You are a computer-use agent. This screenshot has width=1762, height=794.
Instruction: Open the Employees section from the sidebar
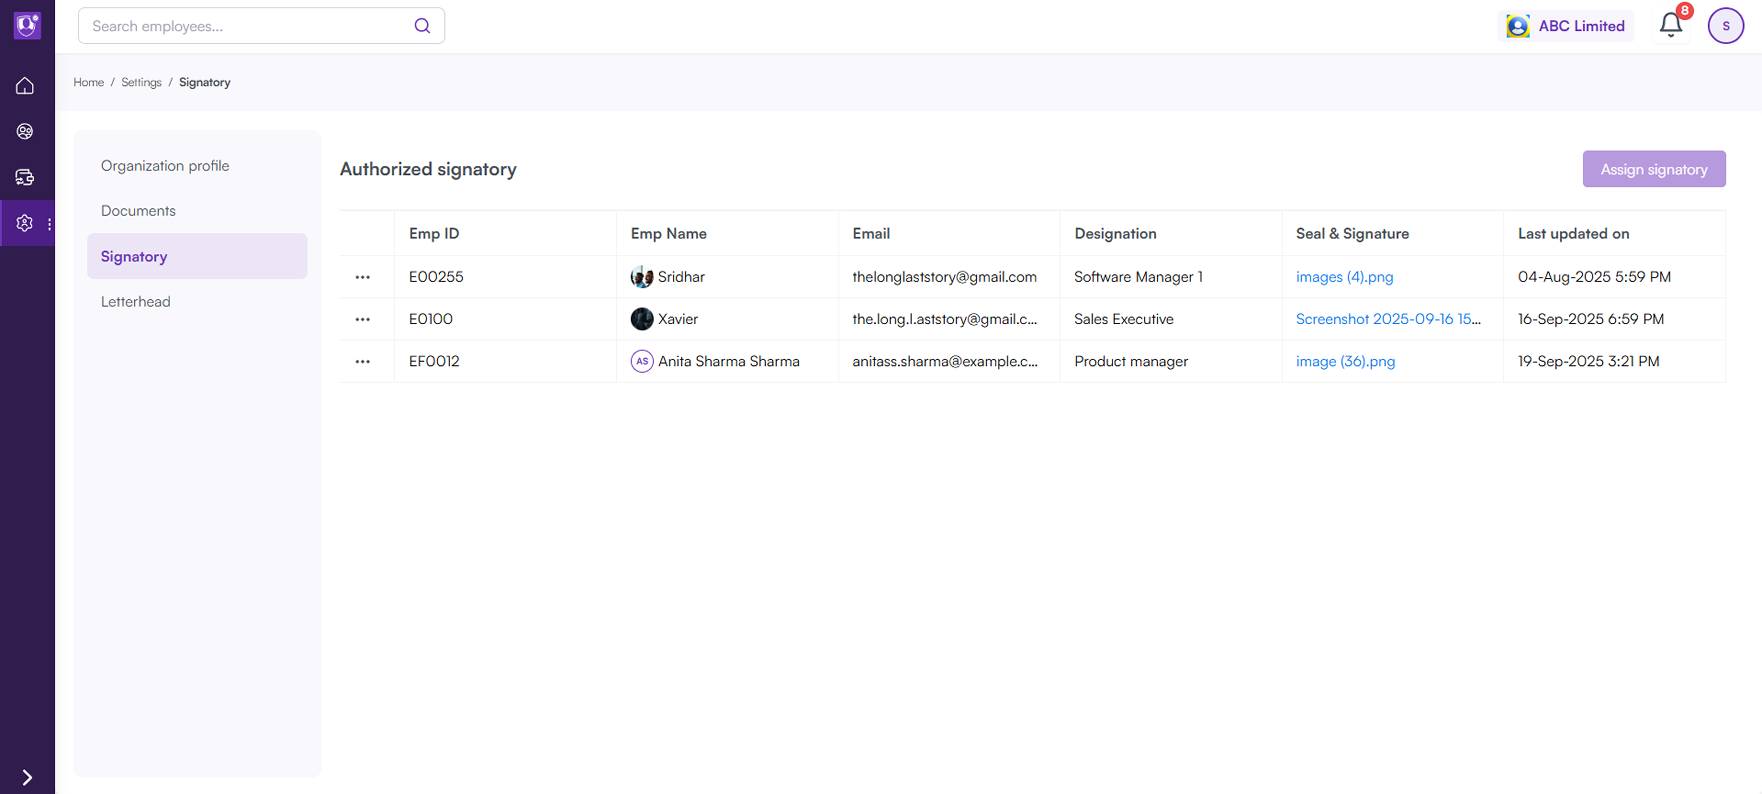(x=25, y=131)
